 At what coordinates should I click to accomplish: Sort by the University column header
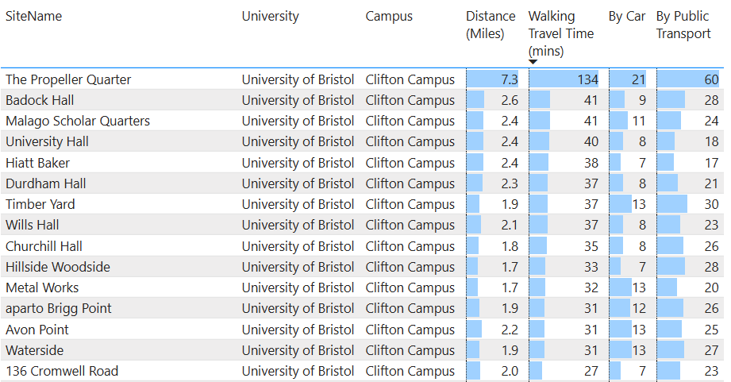click(271, 17)
